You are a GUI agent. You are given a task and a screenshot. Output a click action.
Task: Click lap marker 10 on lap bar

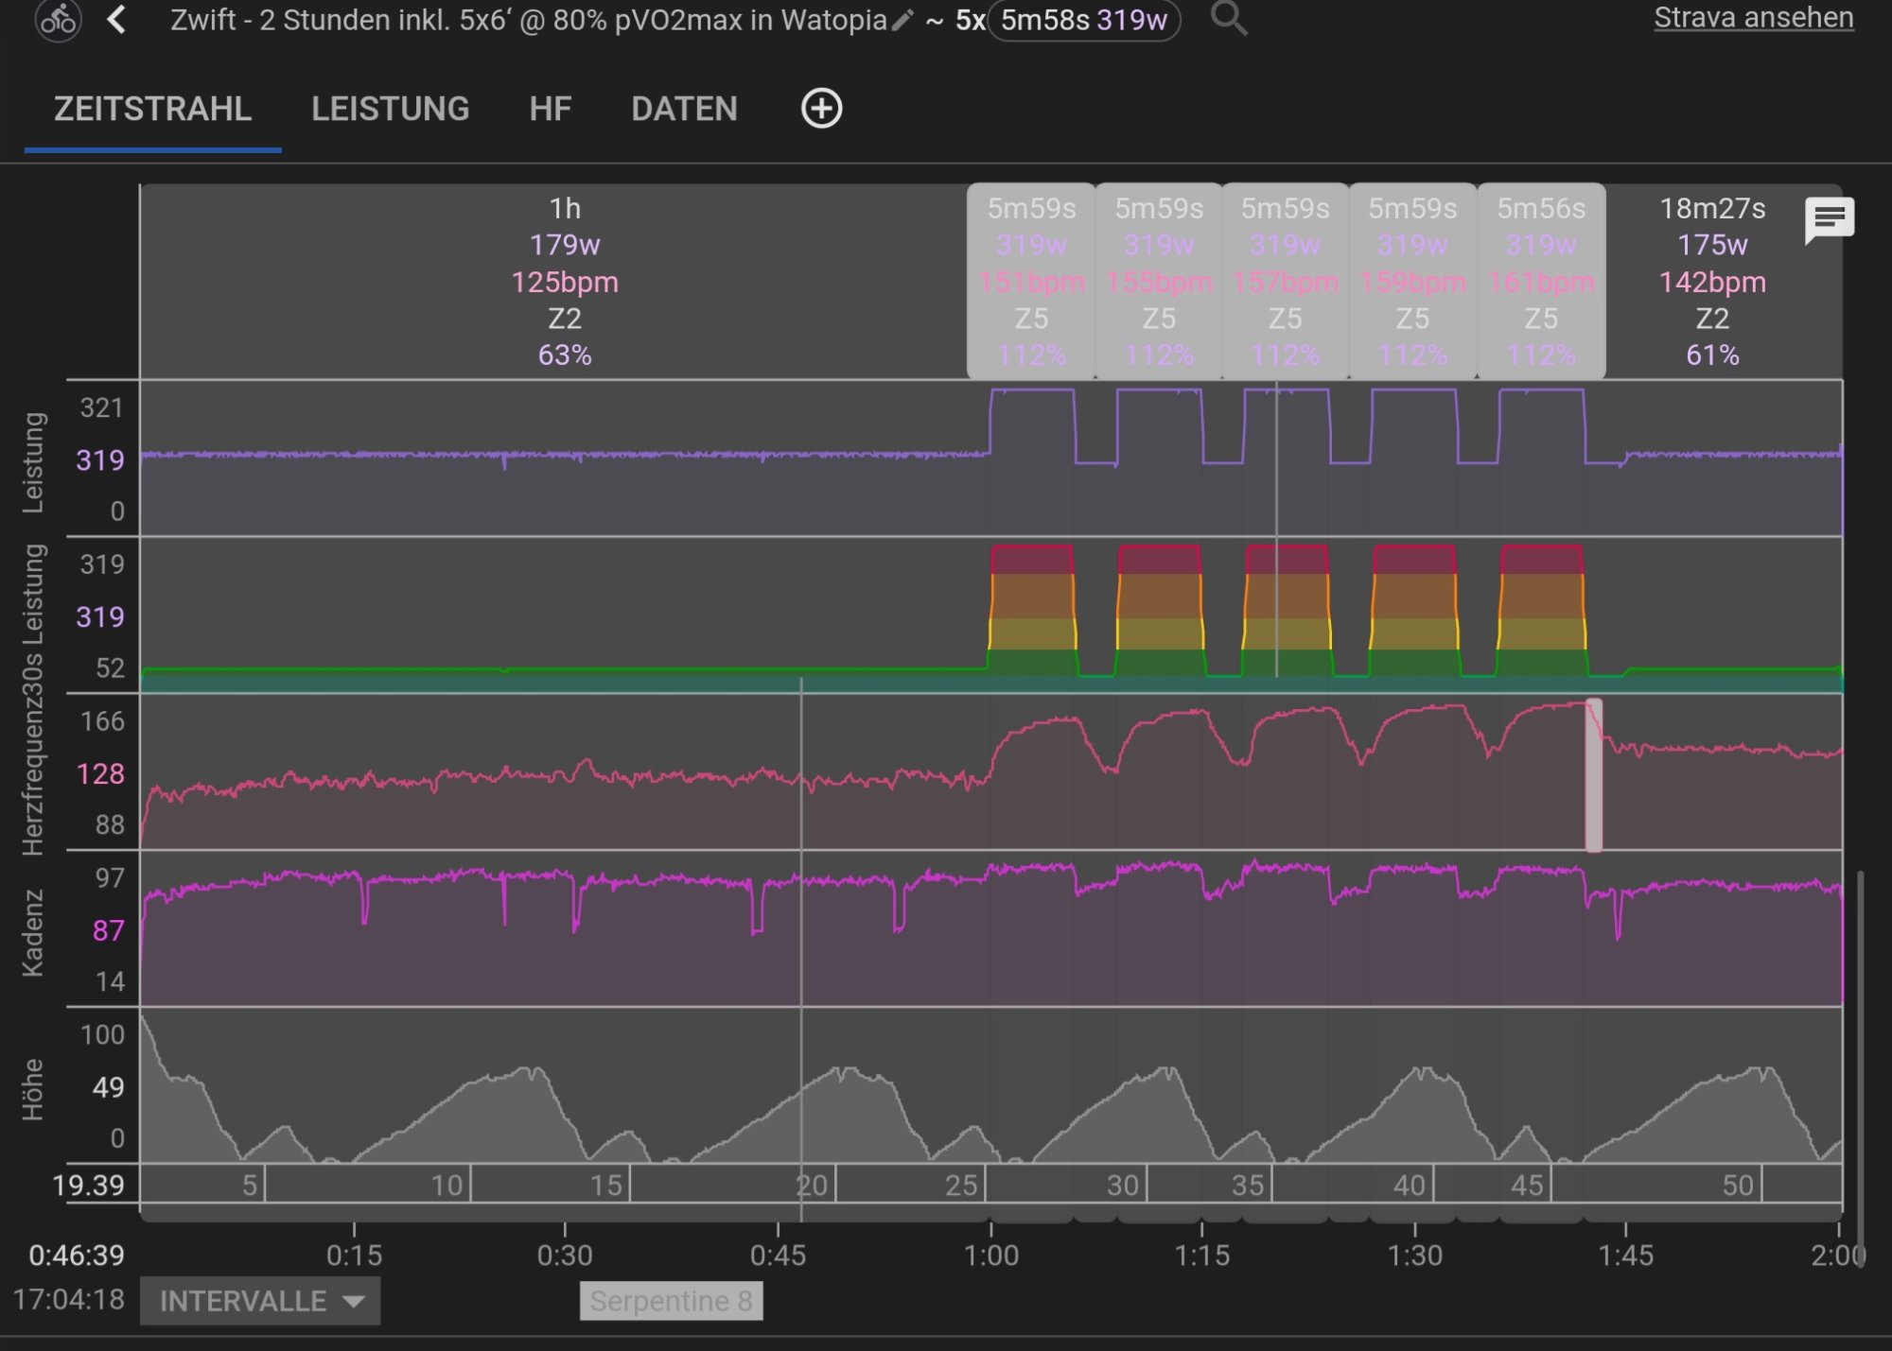click(x=447, y=1185)
